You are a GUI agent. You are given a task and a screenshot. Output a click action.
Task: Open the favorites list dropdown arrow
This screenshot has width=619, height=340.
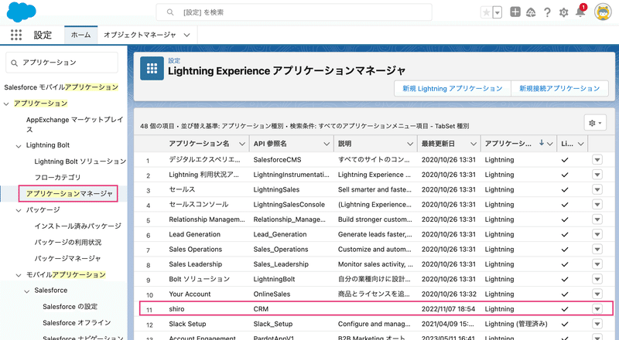498,12
